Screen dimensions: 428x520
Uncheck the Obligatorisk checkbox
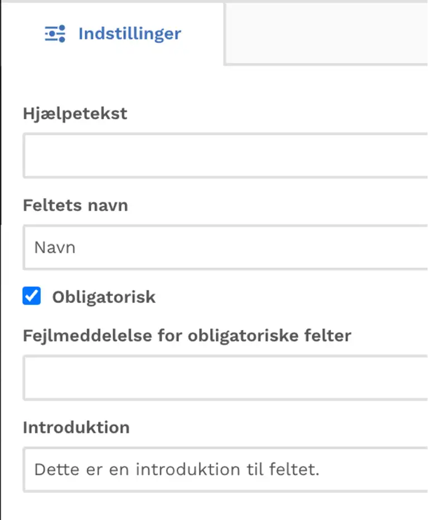click(32, 295)
